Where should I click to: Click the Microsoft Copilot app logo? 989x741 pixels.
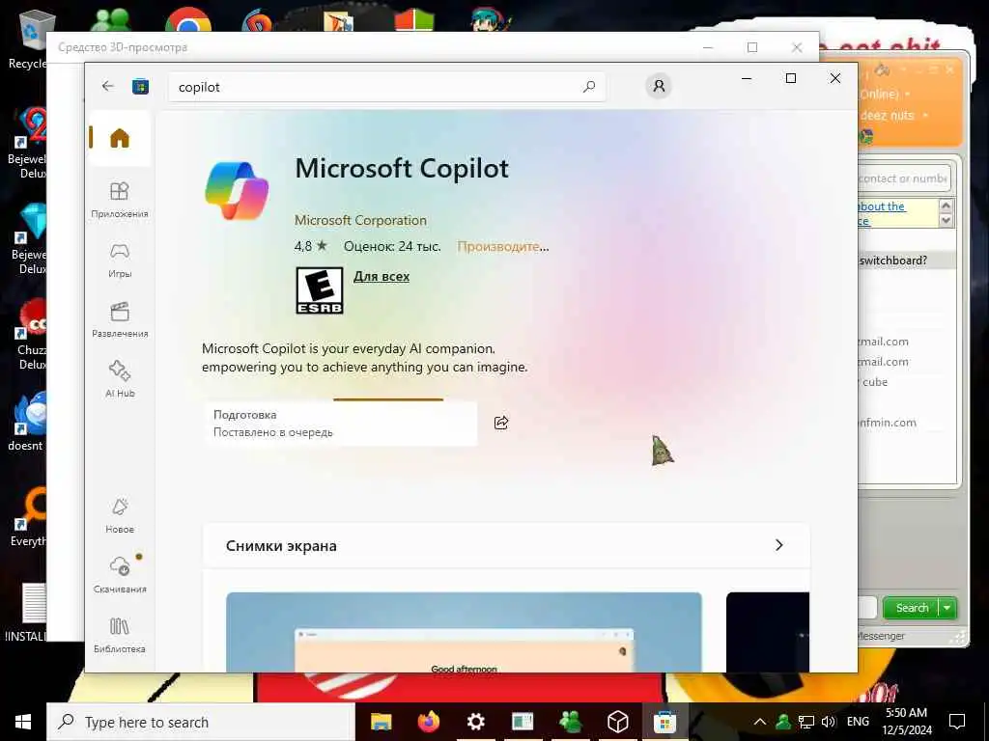tap(237, 191)
